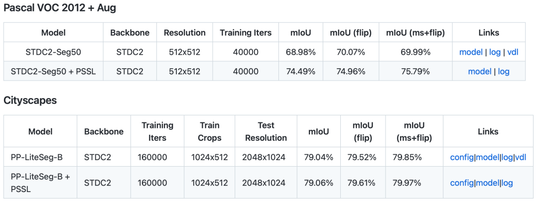Click the Resolution column header
This screenshot has width=538, height=203.
184,33
